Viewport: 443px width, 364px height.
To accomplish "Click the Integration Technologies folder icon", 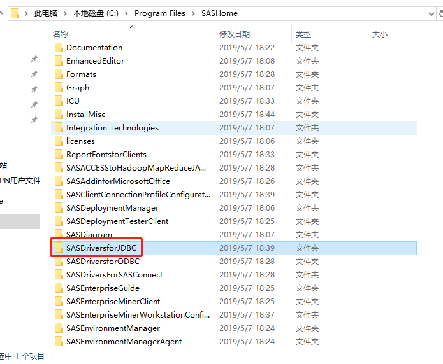I will [x=59, y=127].
